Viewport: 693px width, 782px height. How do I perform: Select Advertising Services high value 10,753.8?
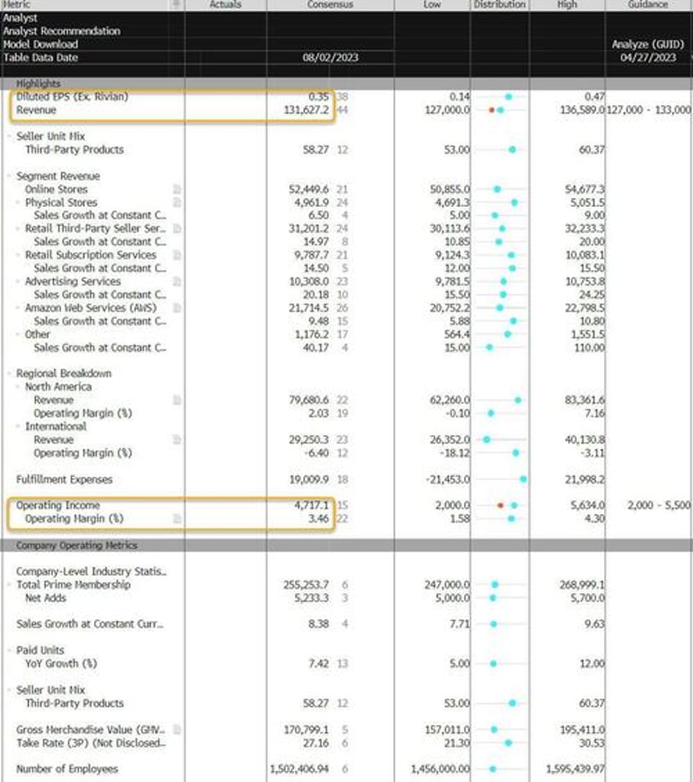585,281
